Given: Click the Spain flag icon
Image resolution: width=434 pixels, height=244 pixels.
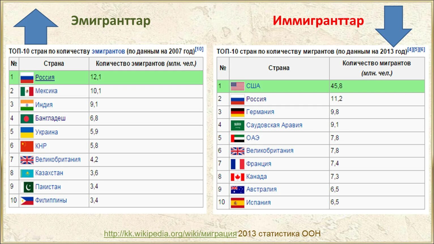Looking at the screenshot, I should (237, 203).
